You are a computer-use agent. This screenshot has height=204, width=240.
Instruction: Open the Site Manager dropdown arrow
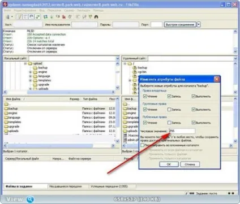[x=12, y=17]
